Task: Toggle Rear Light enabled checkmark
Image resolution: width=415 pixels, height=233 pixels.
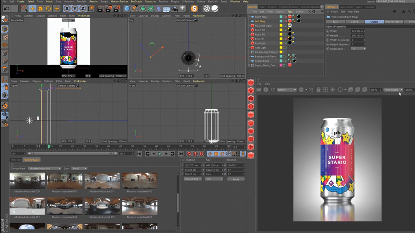Action: (286, 48)
